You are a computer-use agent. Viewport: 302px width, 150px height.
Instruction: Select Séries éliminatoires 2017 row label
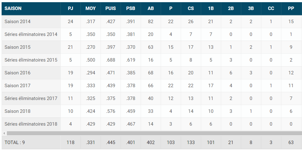coord(31,98)
